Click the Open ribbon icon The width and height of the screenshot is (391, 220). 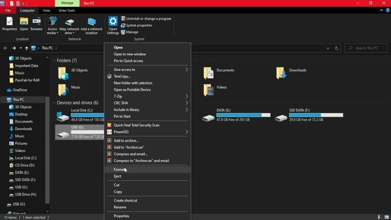24,21
